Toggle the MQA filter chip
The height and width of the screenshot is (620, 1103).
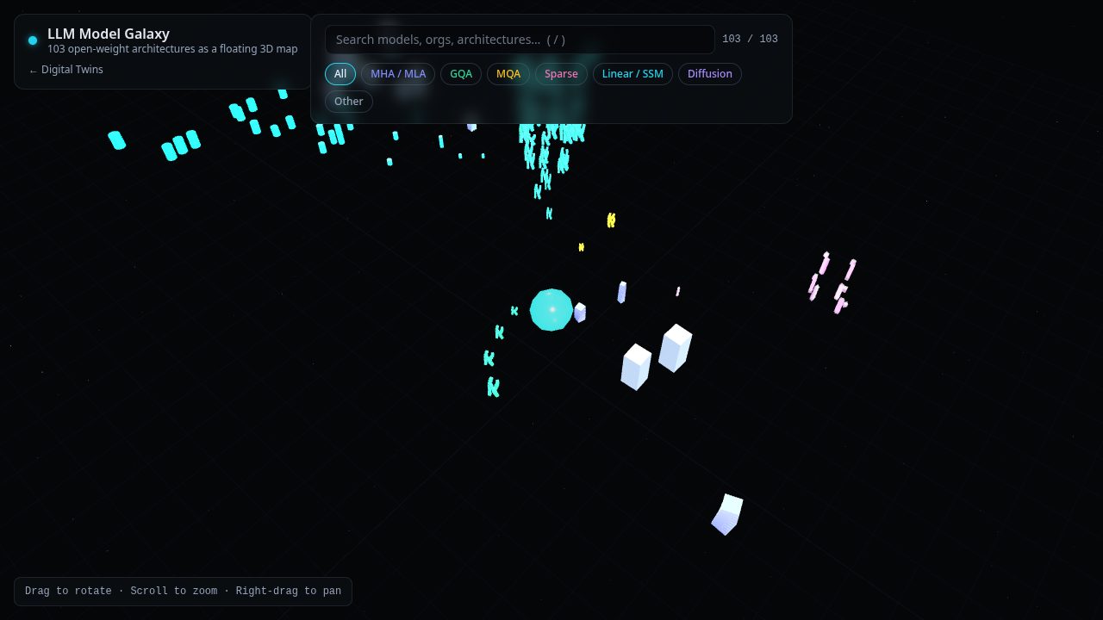tap(508, 74)
